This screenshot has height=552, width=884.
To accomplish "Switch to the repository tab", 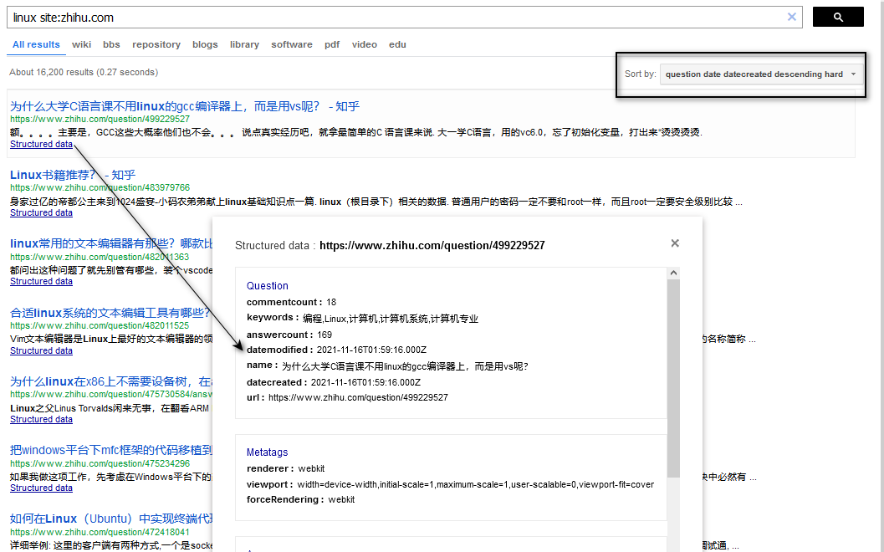I will pos(156,44).
